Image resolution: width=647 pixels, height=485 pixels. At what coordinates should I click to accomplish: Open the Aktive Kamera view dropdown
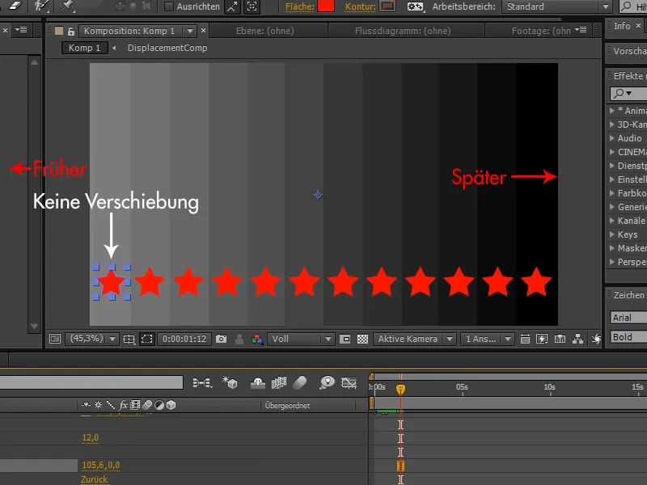tap(415, 339)
